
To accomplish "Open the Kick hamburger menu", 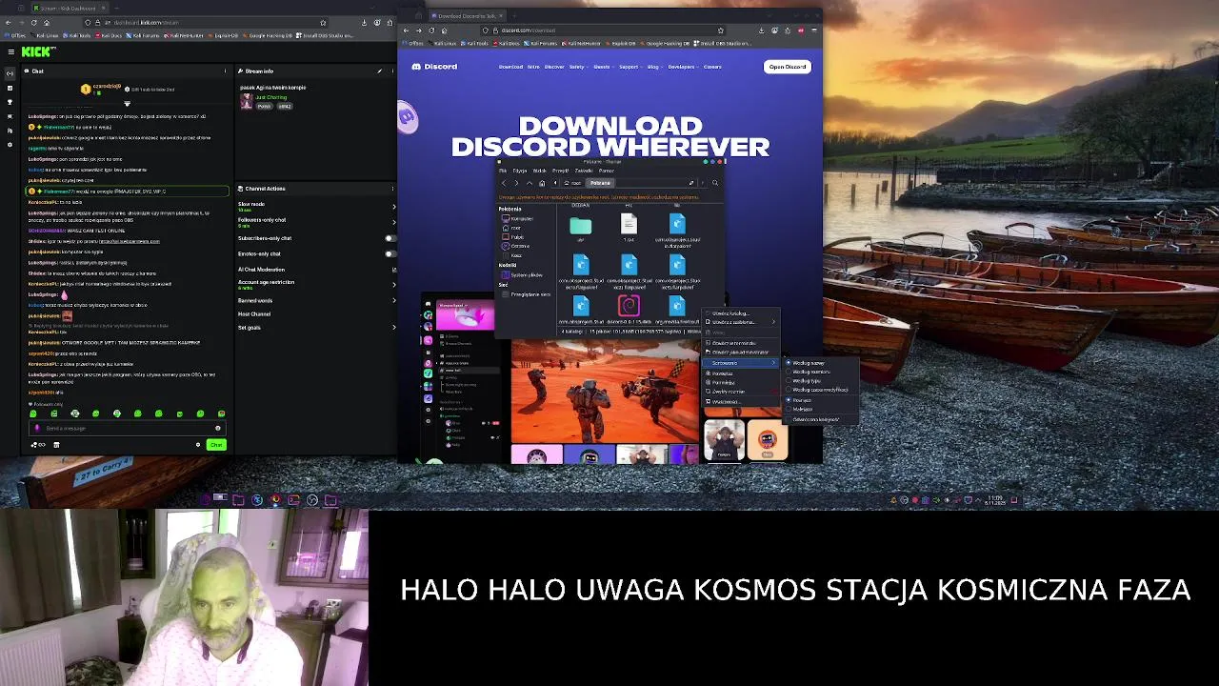I will click(x=10, y=52).
